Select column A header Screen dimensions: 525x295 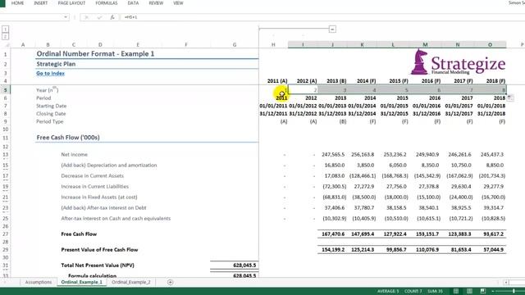click(23, 44)
